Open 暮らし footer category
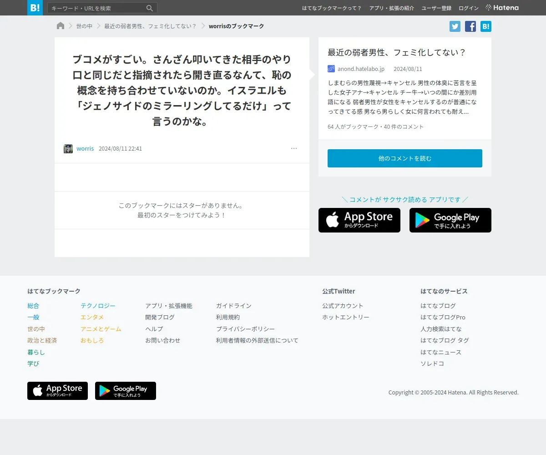Image resolution: width=546 pixels, height=455 pixels. pos(36,352)
